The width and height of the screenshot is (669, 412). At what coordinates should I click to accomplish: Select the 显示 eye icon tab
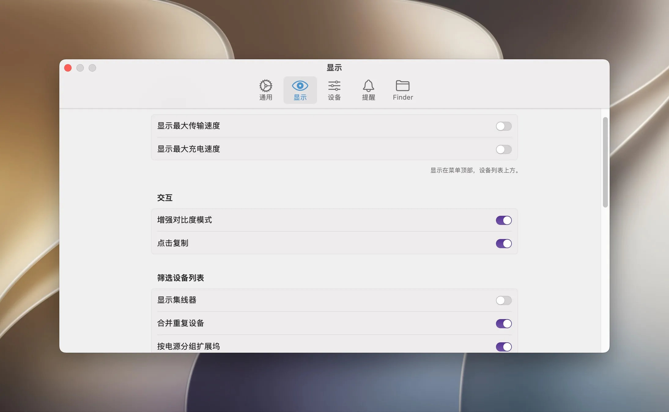(x=300, y=90)
